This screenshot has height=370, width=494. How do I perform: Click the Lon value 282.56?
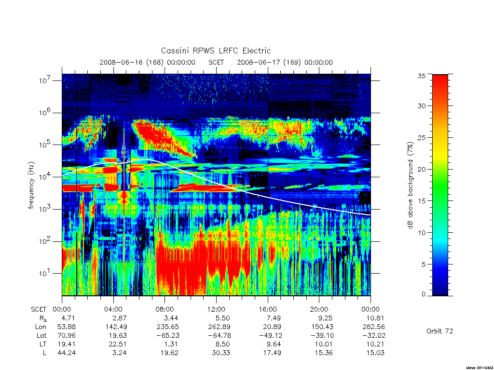(374, 327)
